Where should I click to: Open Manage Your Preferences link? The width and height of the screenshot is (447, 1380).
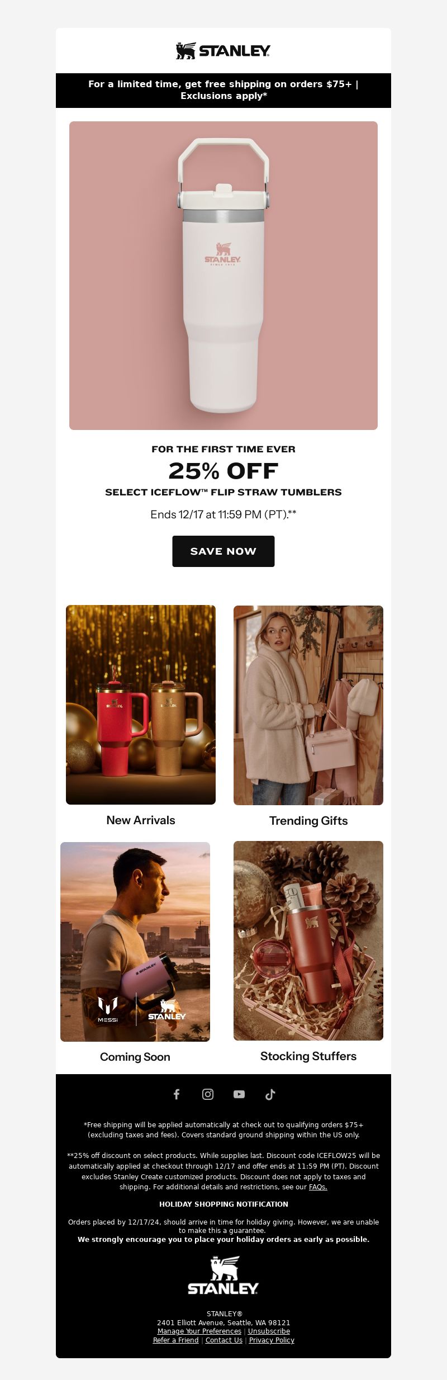point(199,1331)
